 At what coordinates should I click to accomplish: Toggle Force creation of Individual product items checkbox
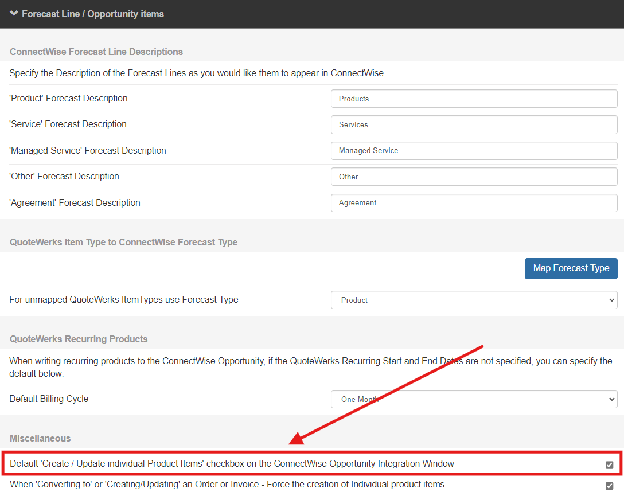[609, 486]
